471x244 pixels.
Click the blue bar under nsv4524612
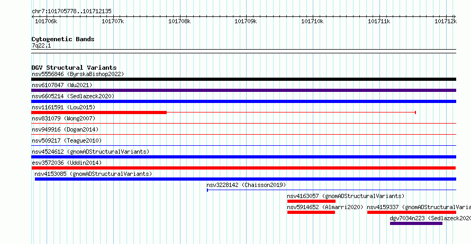pyautogui.click(x=243, y=157)
